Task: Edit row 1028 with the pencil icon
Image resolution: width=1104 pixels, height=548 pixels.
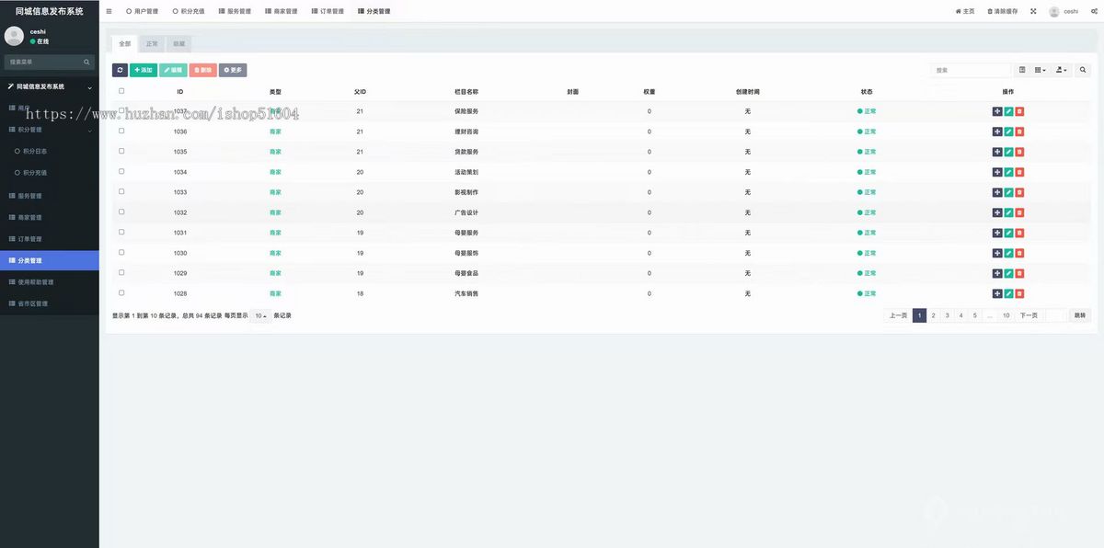Action: 1008,293
